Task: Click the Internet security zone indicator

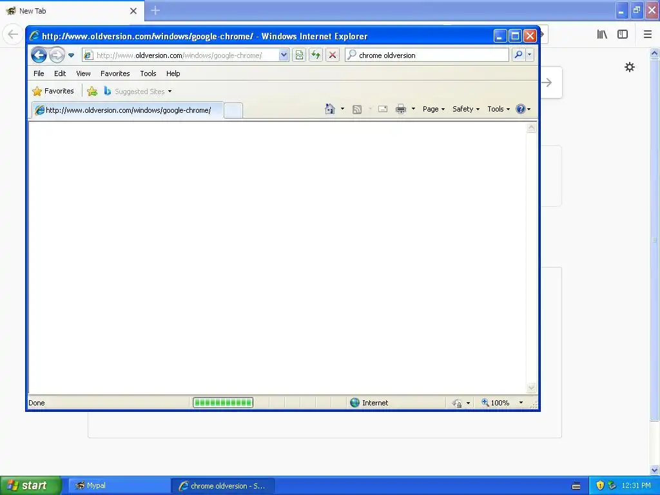Action: point(369,403)
